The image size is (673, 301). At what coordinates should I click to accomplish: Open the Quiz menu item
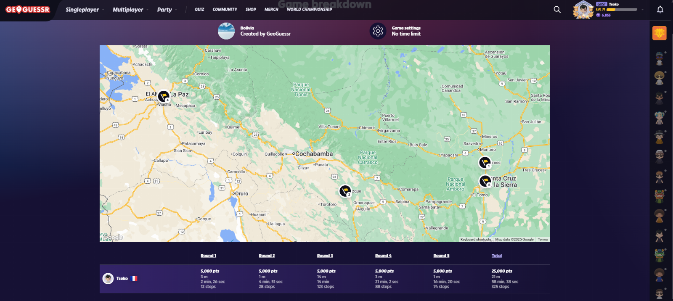pyautogui.click(x=199, y=9)
